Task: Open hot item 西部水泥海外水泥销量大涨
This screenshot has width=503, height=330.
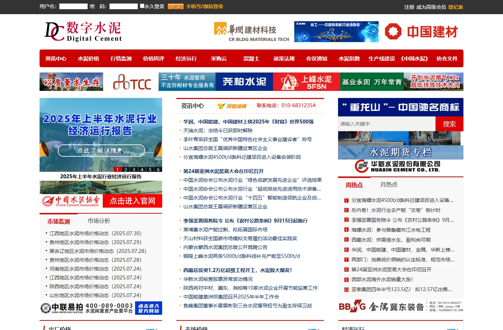Action: click(382, 279)
